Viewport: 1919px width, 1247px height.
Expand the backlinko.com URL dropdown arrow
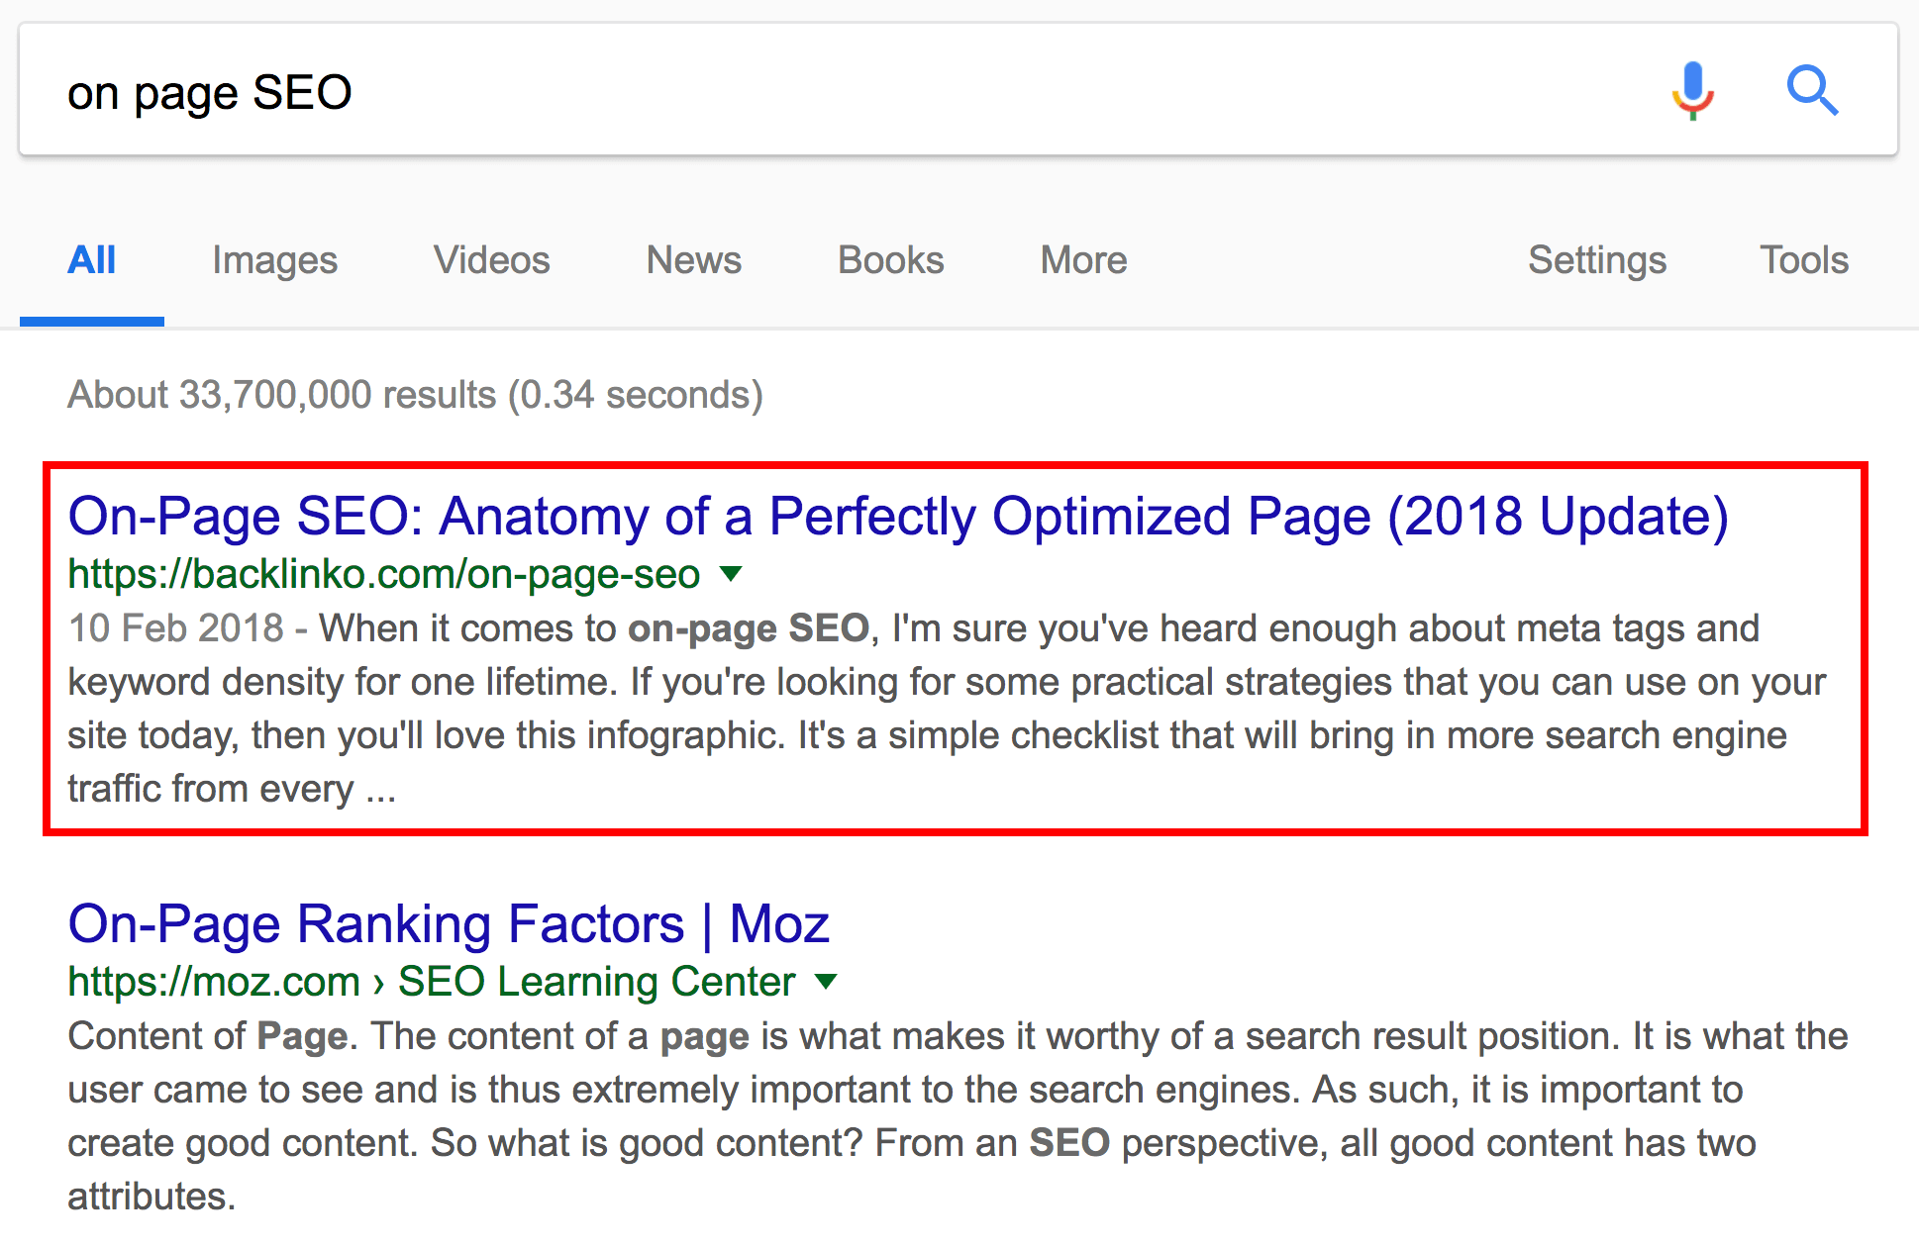[x=731, y=573]
